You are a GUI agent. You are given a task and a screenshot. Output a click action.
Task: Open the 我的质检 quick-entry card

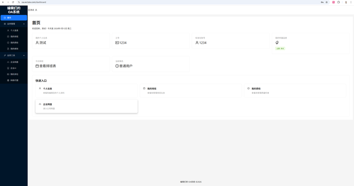click(295, 91)
